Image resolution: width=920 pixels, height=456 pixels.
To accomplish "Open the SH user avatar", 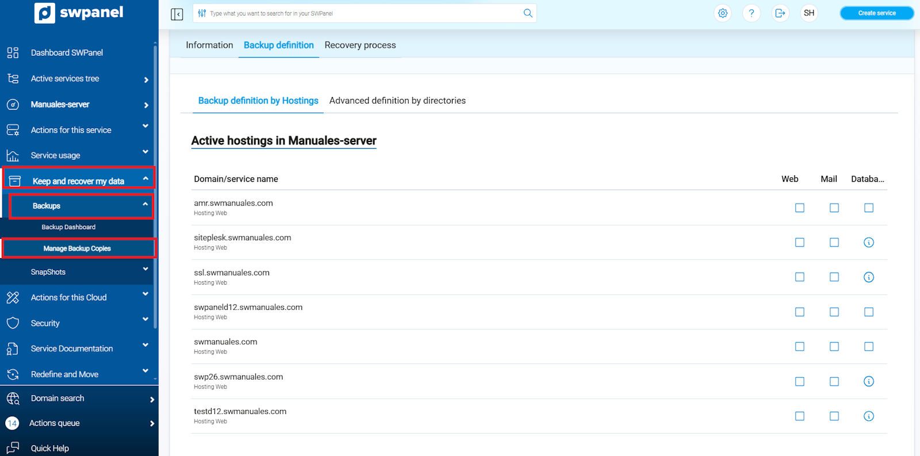I will [809, 13].
